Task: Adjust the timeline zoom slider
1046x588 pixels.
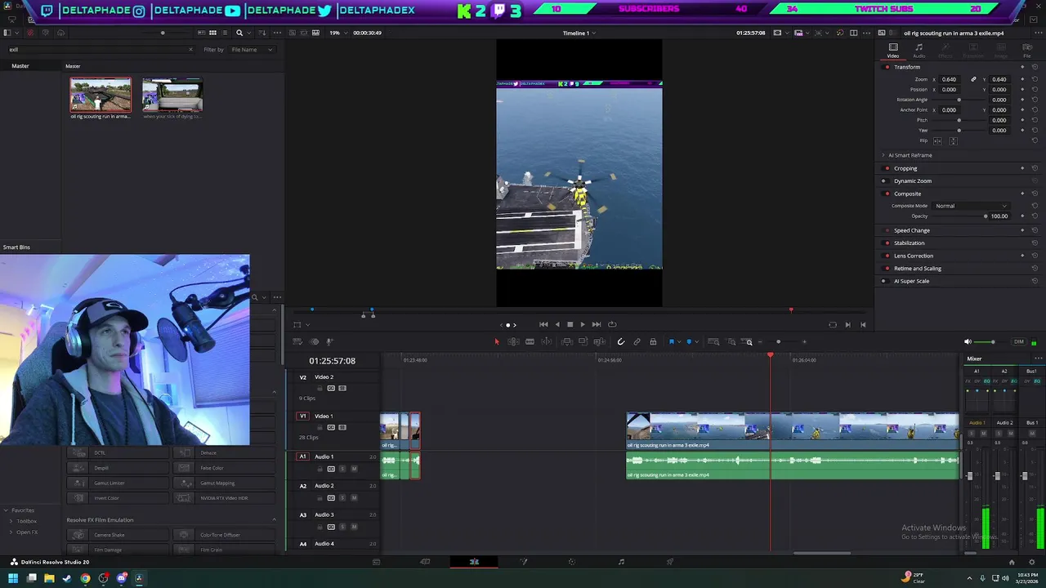Action: pyautogui.click(x=778, y=341)
